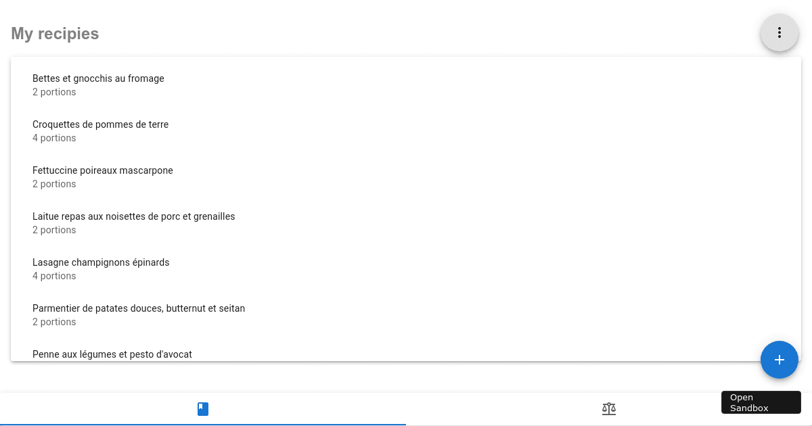Image resolution: width=812 pixels, height=426 pixels.
Task: Click 2 portions under Fettuccine poireaux mascarpone
Action: (x=54, y=184)
